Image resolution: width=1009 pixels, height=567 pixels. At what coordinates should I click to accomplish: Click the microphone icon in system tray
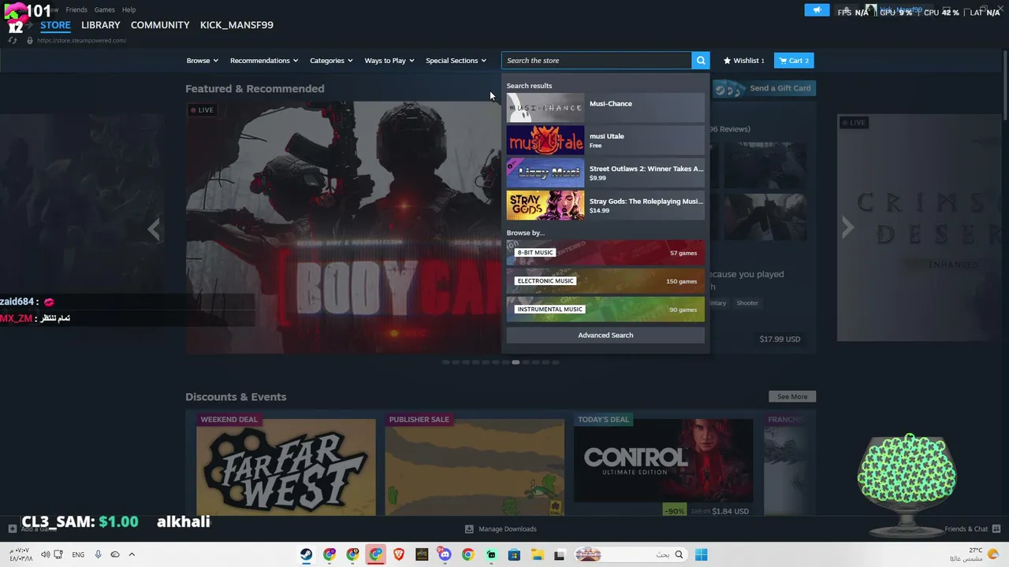pos(98,554)
